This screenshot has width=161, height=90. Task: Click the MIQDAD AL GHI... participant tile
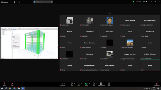coord(150,20)
